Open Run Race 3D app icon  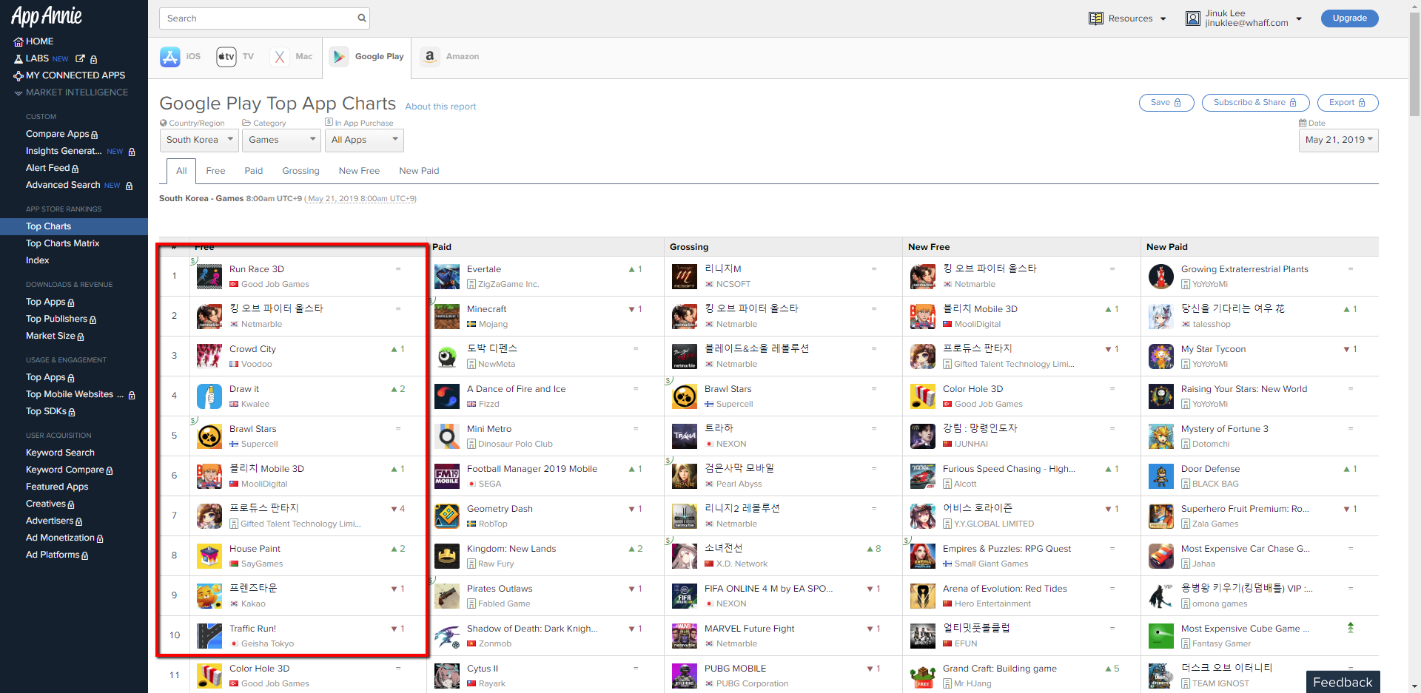pos(209,276)
